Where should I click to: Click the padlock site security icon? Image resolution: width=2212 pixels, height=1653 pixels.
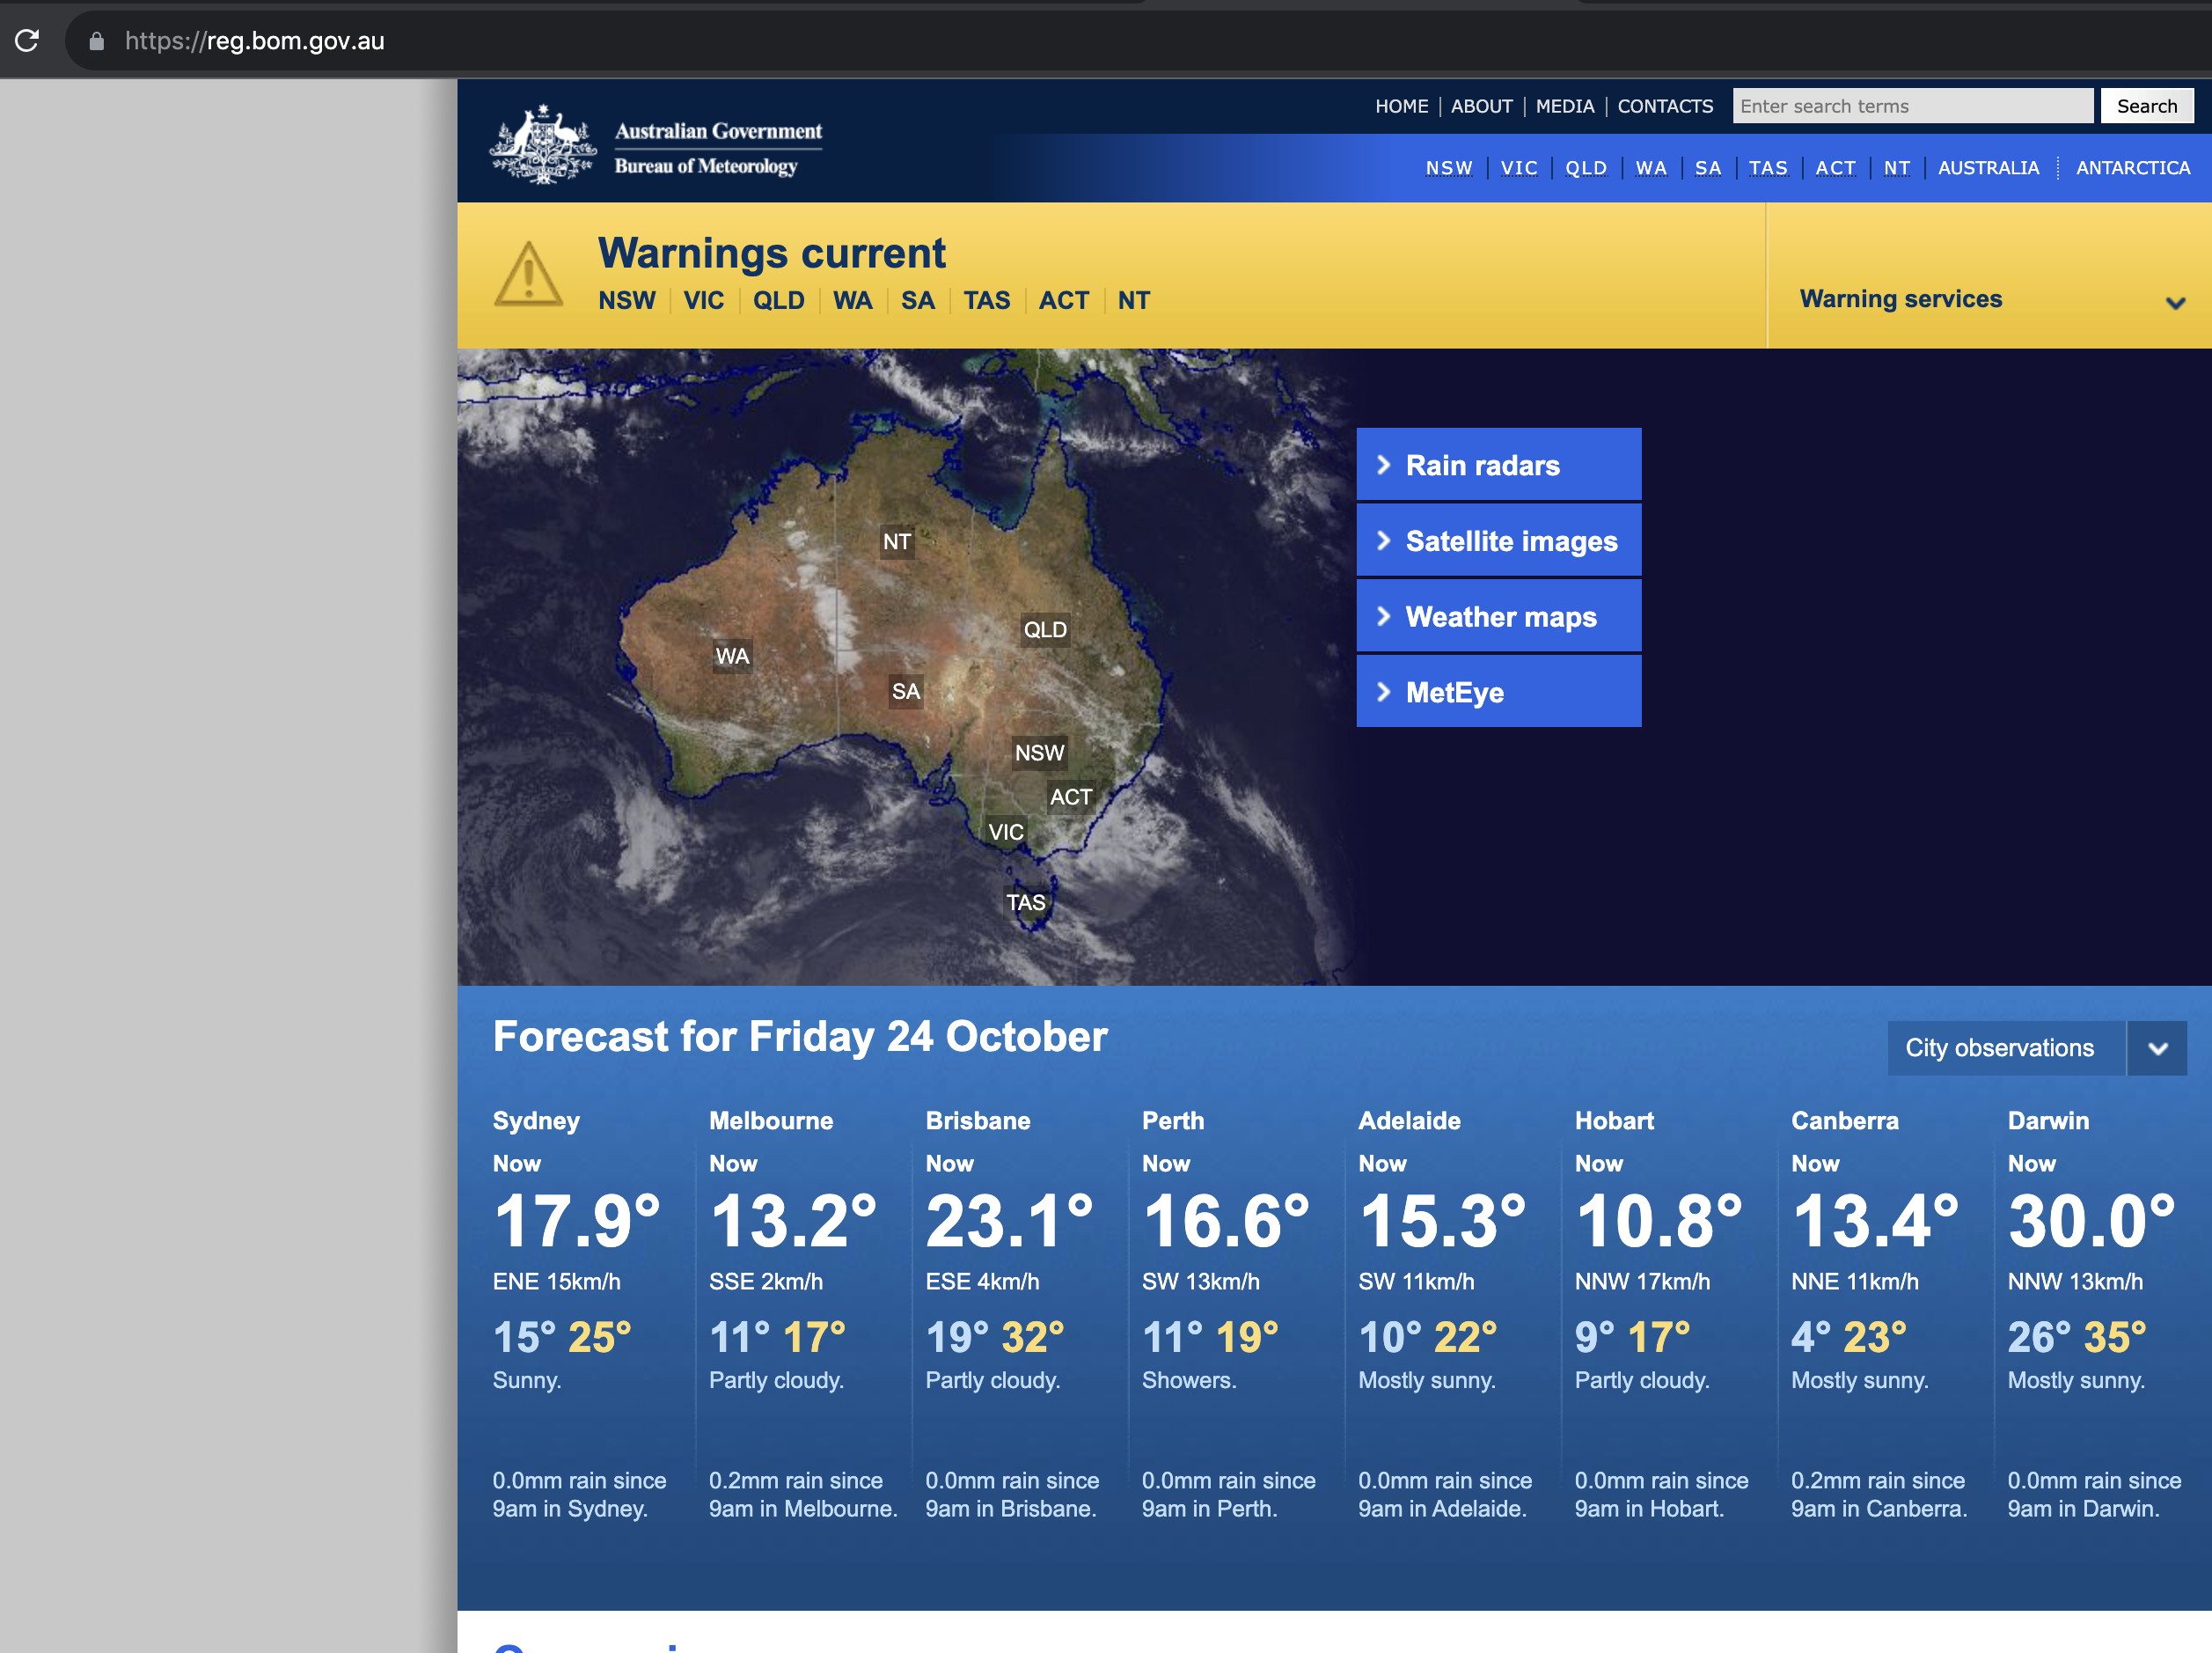(96, 41)
